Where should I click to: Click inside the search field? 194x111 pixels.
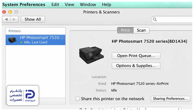(x=172, y=19)
